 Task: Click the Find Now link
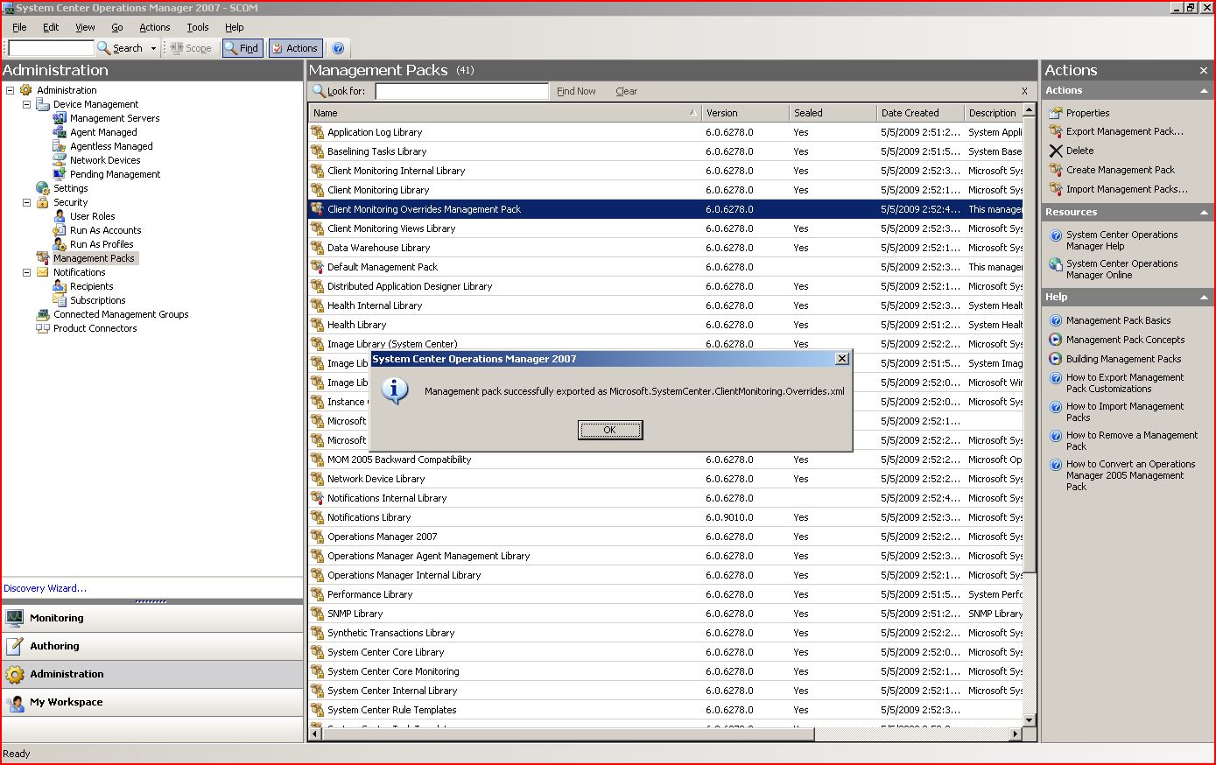click(x=576, y=91)
